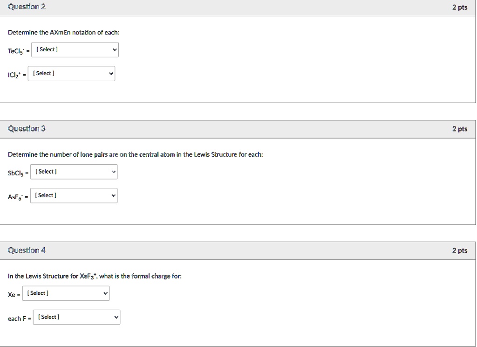The height and width of the screenshot is (347, 477).
Task: Click the chevron arrow on ICl2+ select box
Action: click(111, 74)
